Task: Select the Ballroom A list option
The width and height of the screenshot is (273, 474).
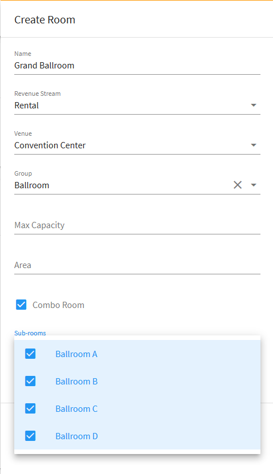Action: (x=137, y=354)
